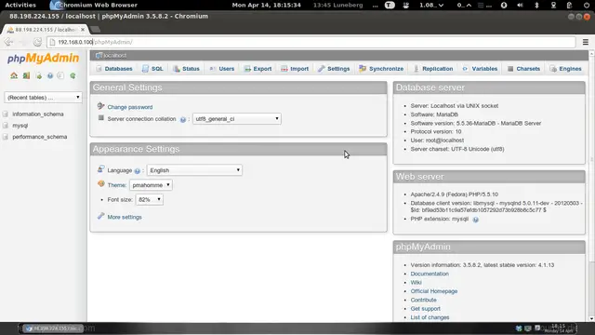595x335 pixels.
Task: Open the Language dropdown showing English
Action: tap(194, 170)
